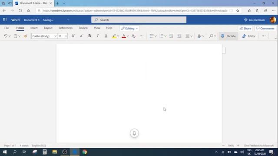Switch to the View tab
Image resolution: width=278 pixels, height=156 pixels.
tap(97, 28)
